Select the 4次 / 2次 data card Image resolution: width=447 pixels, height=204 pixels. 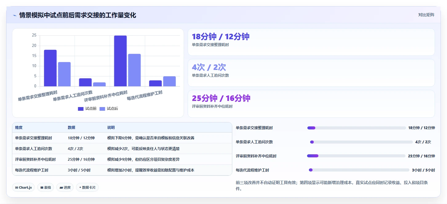(311, 73)
